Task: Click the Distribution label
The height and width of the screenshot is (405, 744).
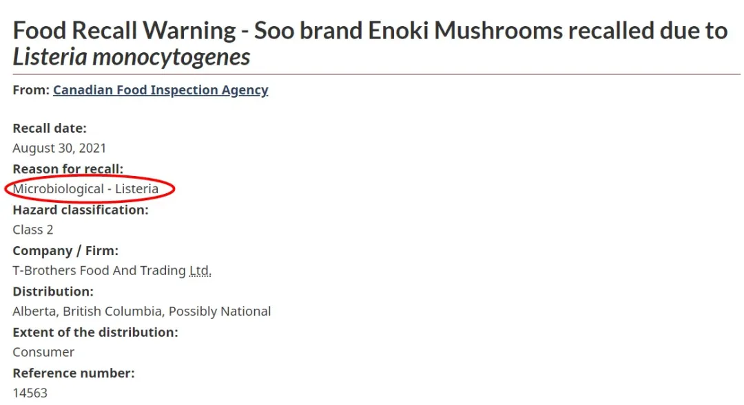Action: point(53,292)
